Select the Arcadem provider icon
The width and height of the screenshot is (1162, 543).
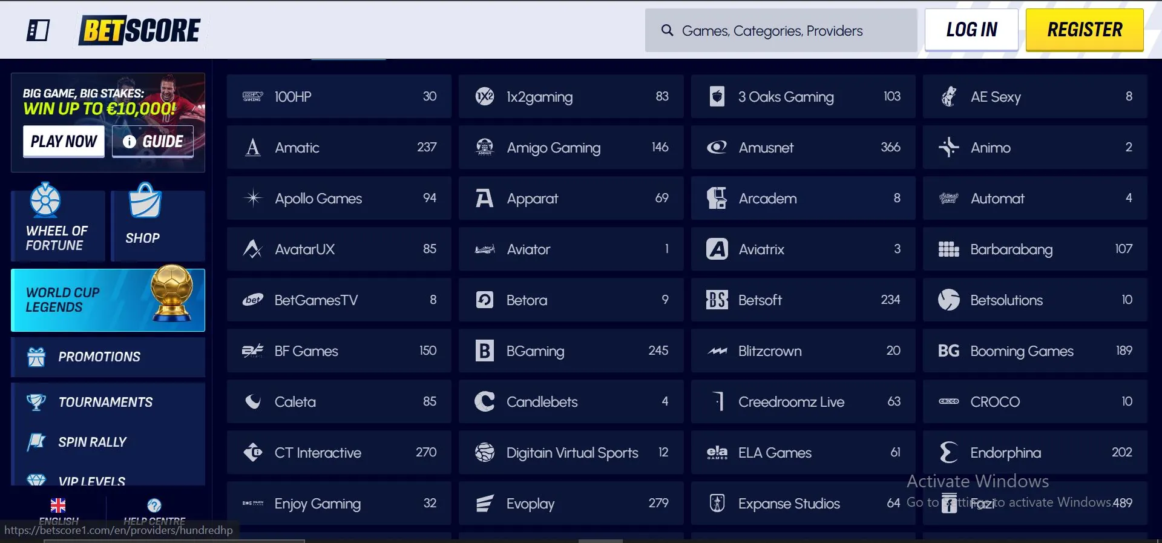point(717,198)
